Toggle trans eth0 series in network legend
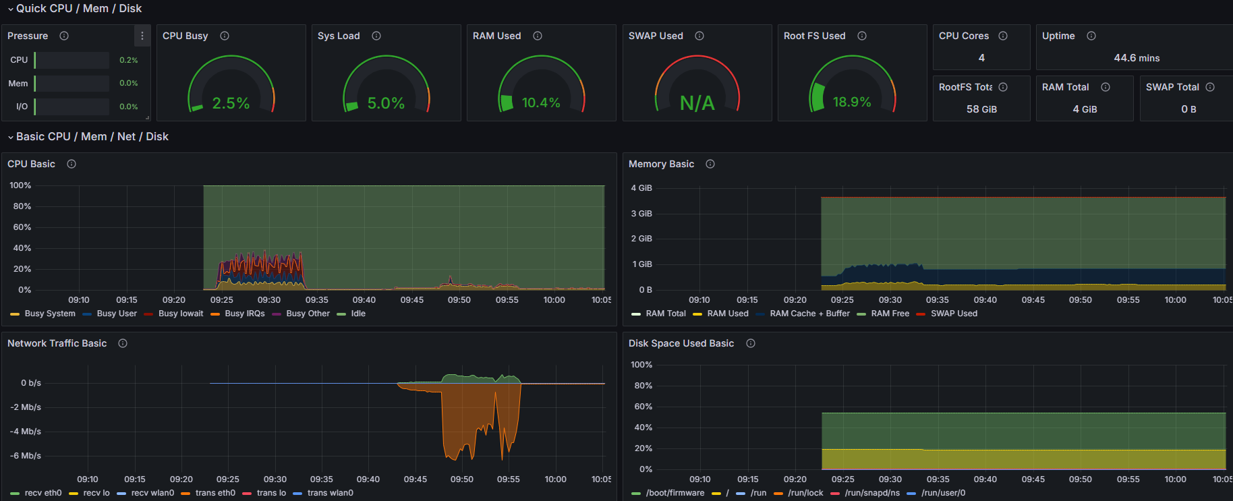The image size is (1233, 501). [x=215, y=493]
